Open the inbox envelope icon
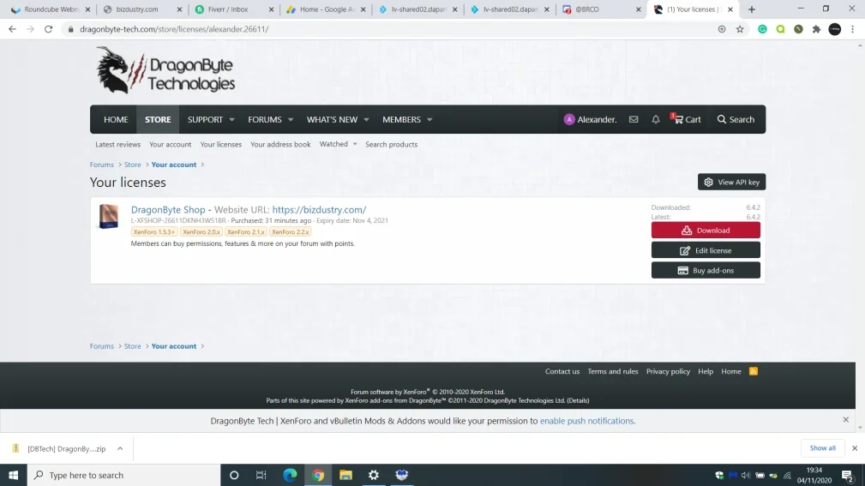The height and width of the screenshot is (486, 865). [x=634, y=119]
